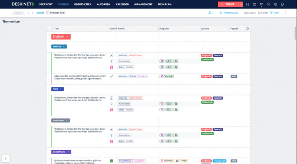Click question mark status in the Website group

click(111, 61)
